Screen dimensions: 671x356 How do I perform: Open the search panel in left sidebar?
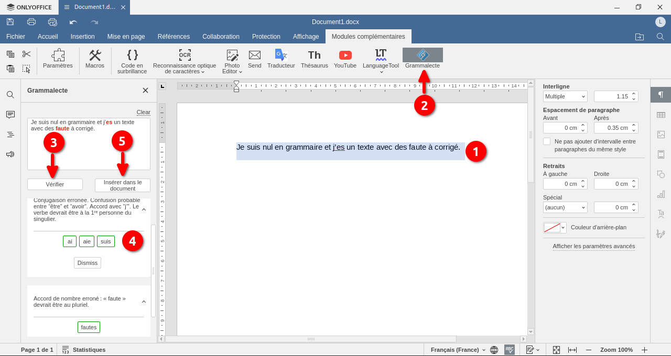10,95
